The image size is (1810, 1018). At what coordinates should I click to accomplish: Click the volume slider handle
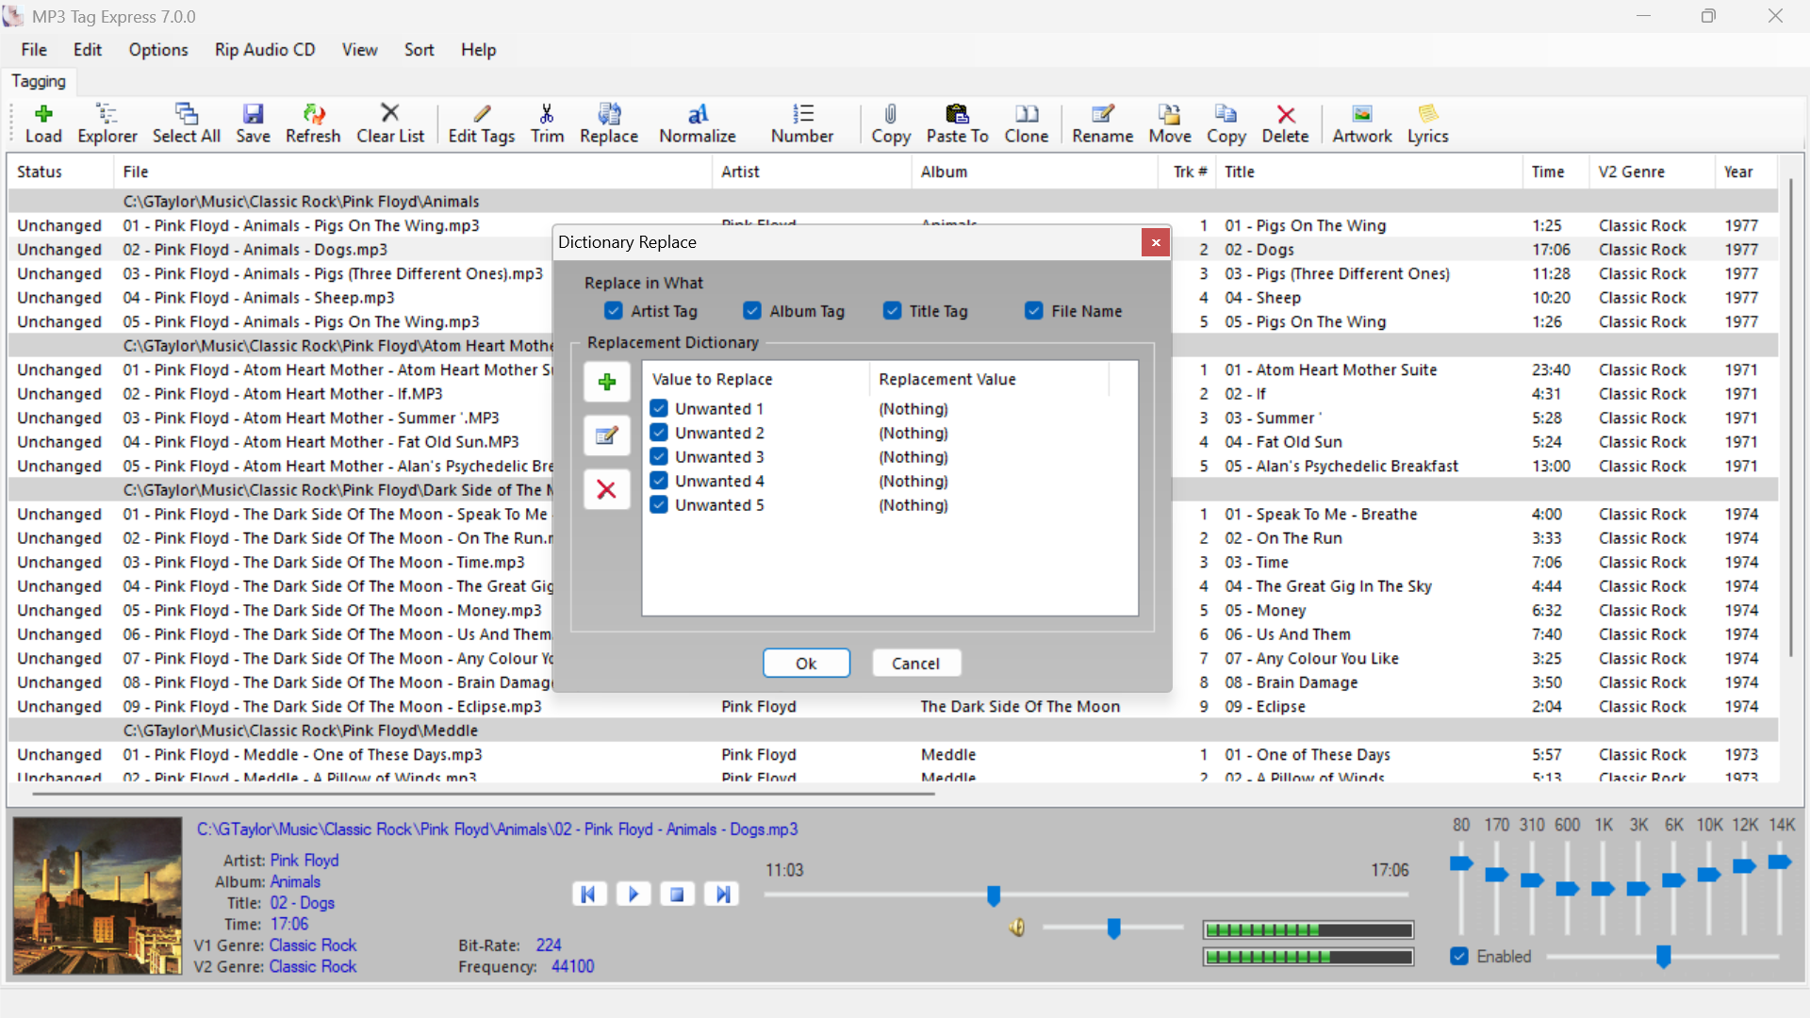[1113, 928]
